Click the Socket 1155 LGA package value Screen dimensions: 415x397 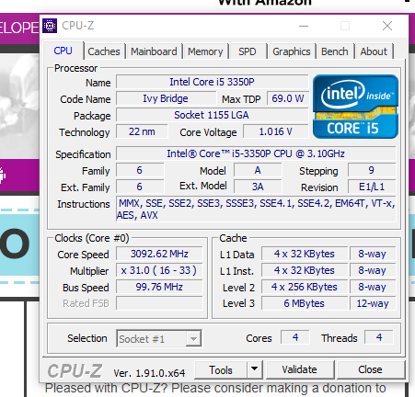(x=212, y=115)
